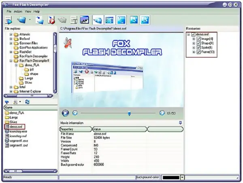This screenshot has width=243, height=183.
Task: Open the View menu
Action: pos(28,11)
